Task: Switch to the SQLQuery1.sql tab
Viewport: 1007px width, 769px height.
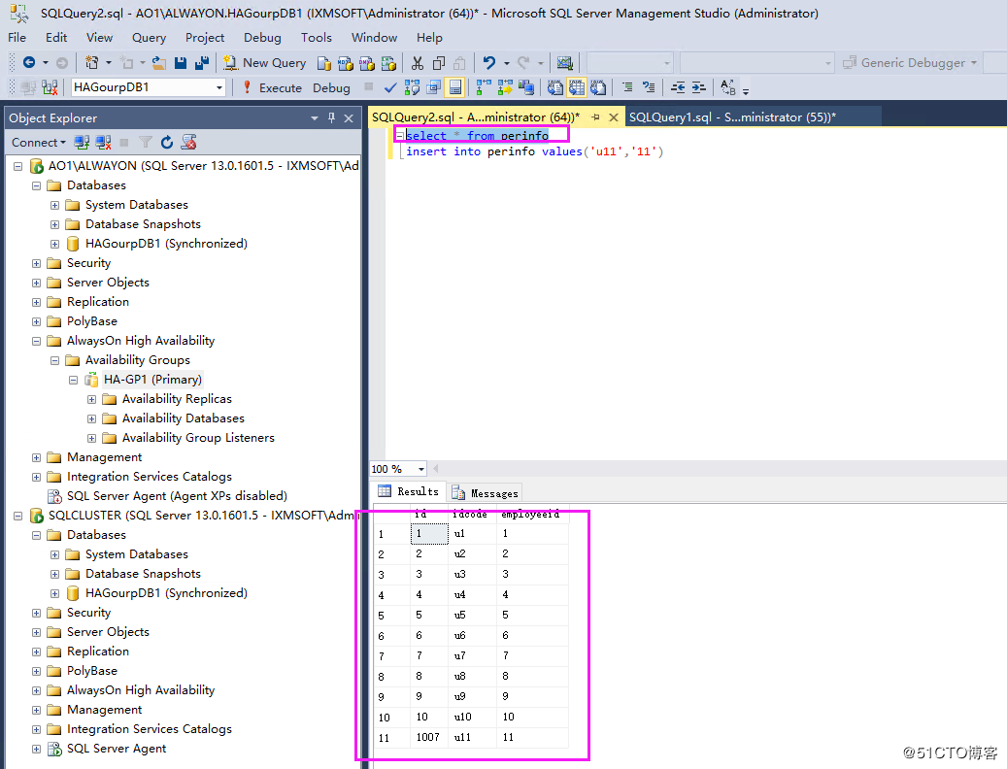Action: point(732,117)
